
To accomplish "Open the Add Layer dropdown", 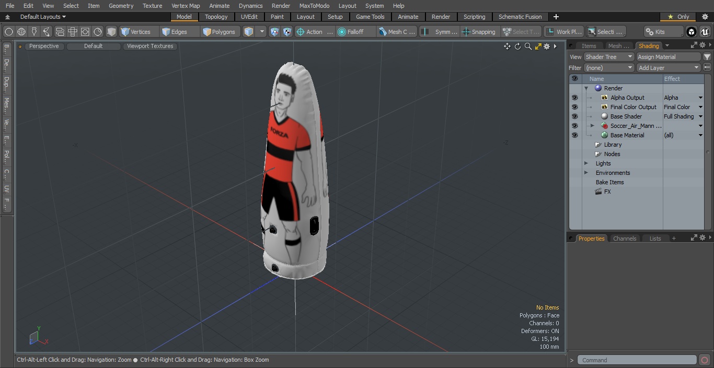I will 669,68.
